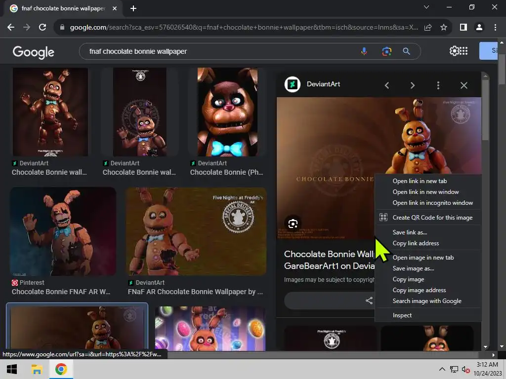Open the Chrome profile icon
This screenshot has height=379, width=506.
click(479, 28)
